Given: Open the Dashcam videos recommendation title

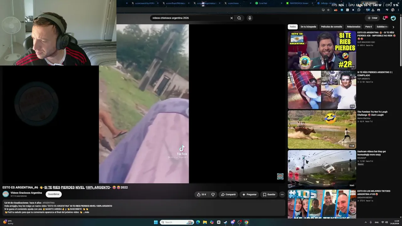Looking at the screenshot, I should click(x=372, y=153).
